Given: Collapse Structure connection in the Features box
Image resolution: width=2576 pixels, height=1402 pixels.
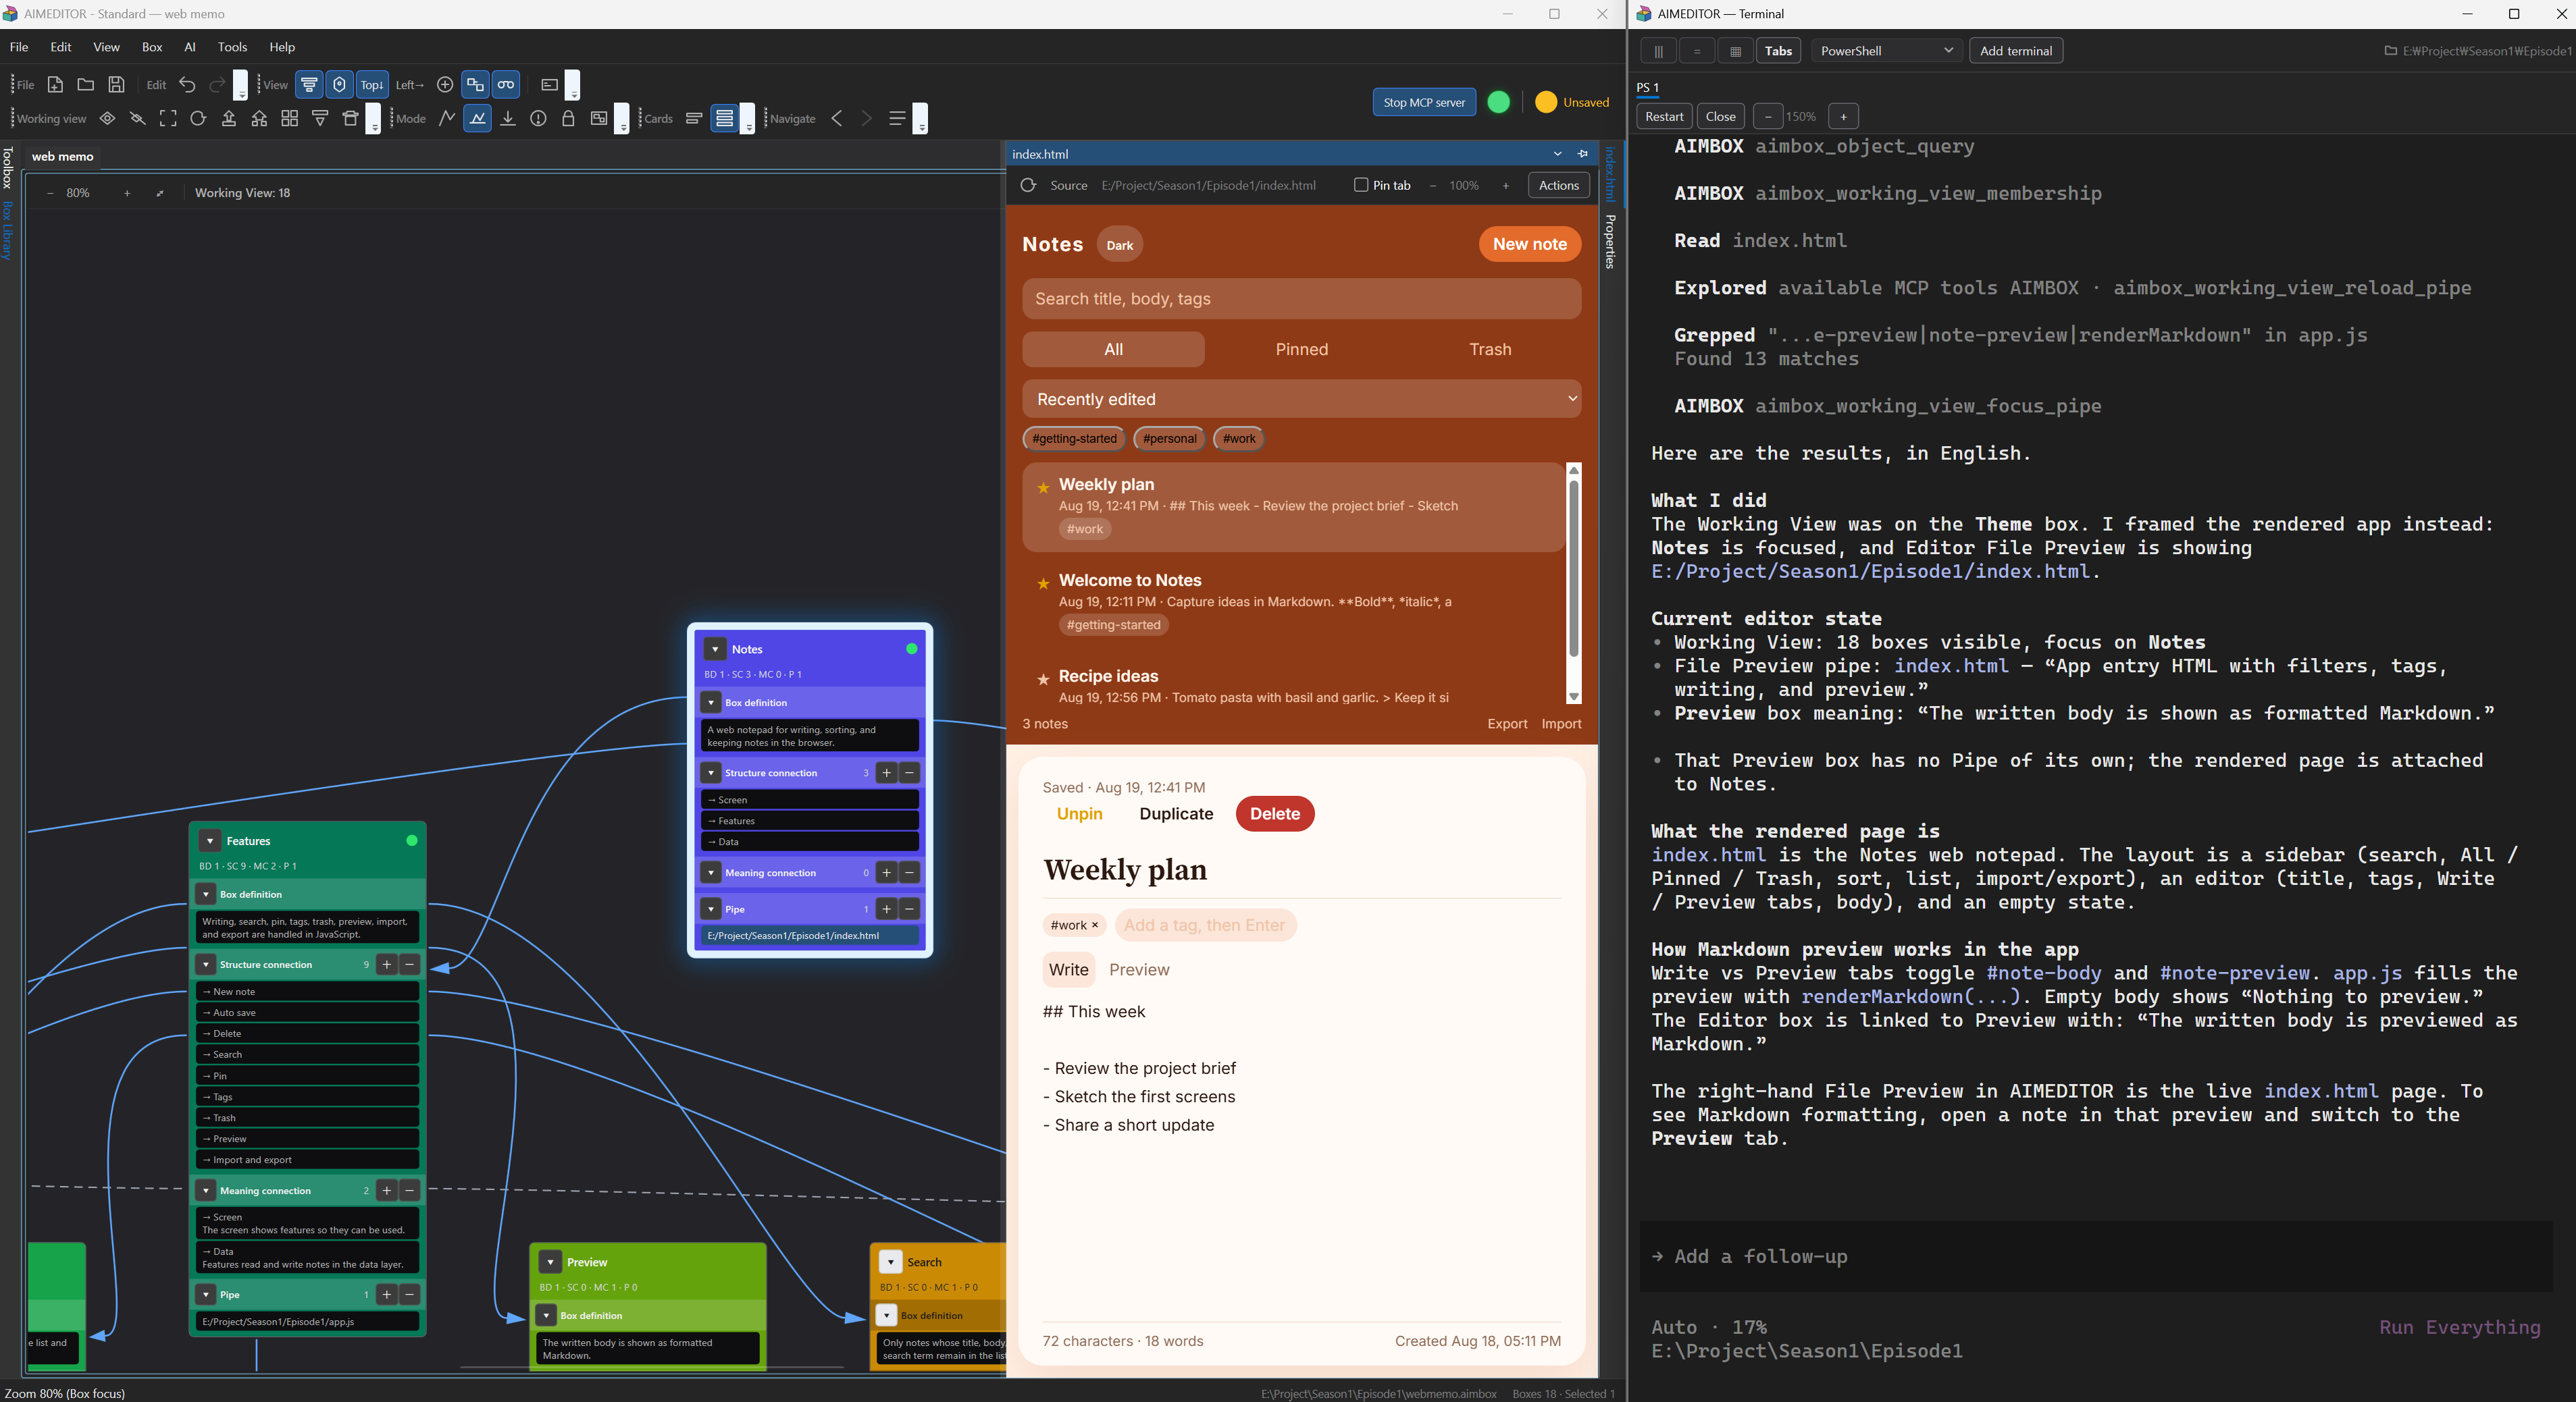Looking at the screenshot, I should click(x=205, y=965).
